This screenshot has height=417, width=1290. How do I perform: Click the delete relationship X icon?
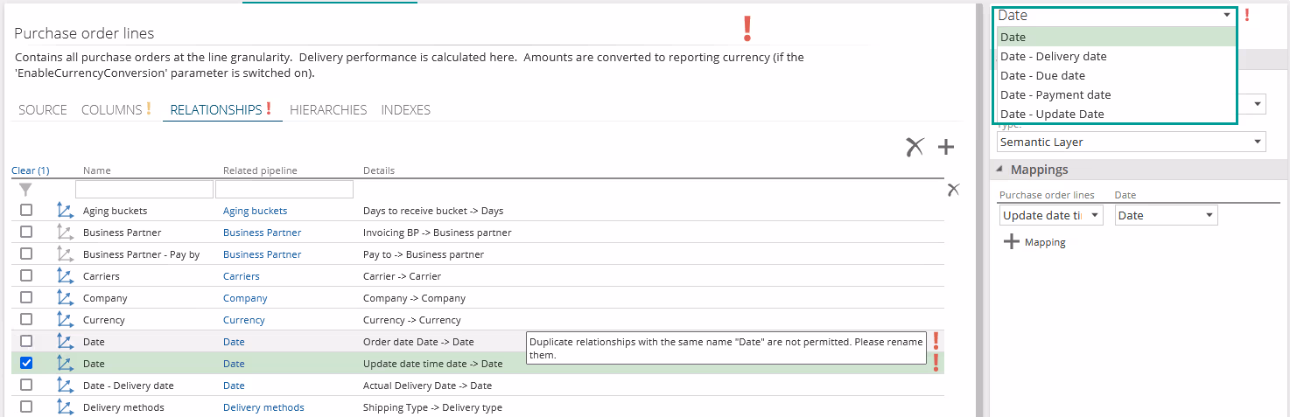click(915, 147)
